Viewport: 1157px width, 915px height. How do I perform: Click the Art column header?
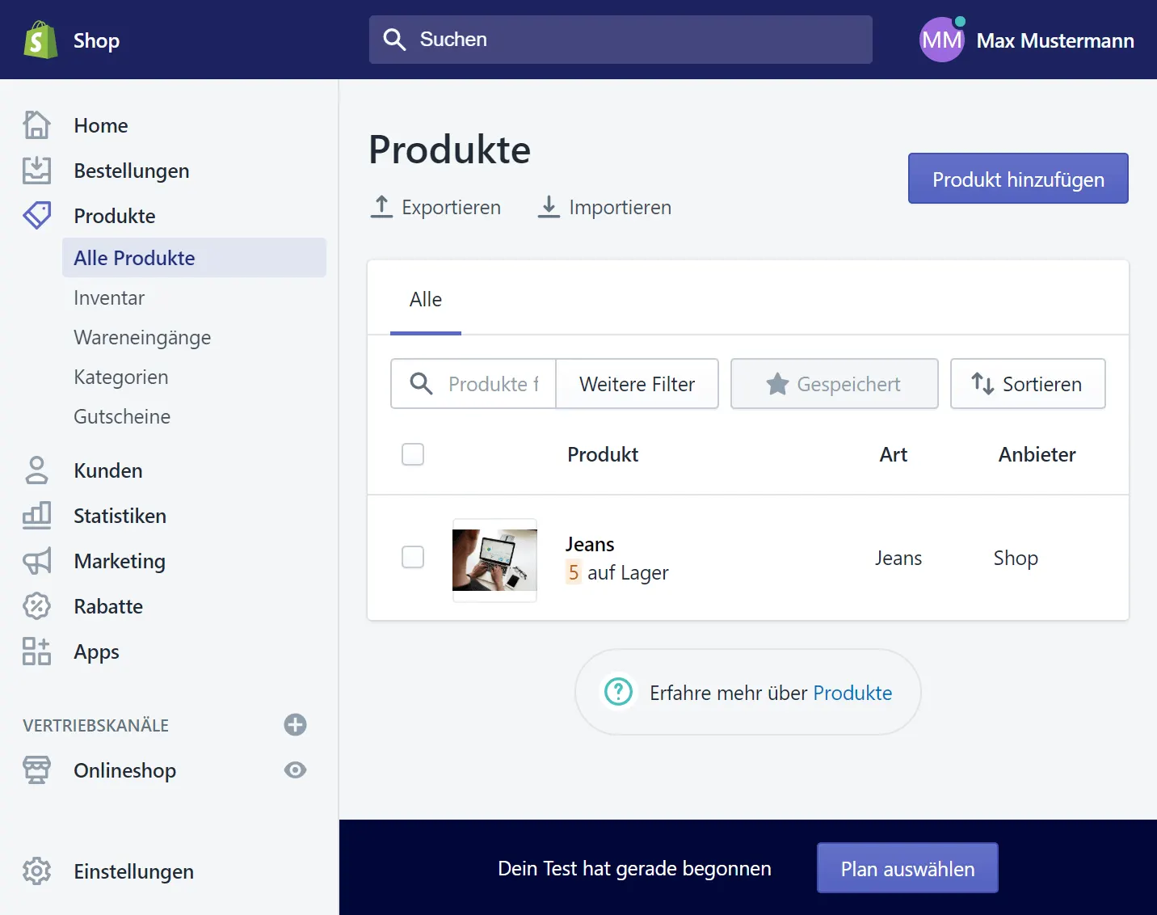[893, 454]
